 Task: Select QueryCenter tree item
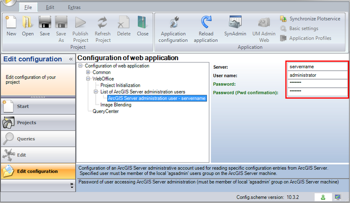106,111
